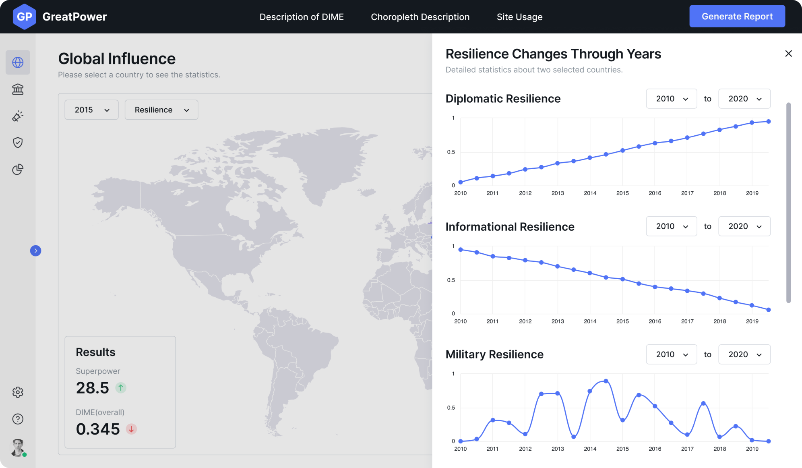Expand the sidebar with blue arrow button

(35, 251)
